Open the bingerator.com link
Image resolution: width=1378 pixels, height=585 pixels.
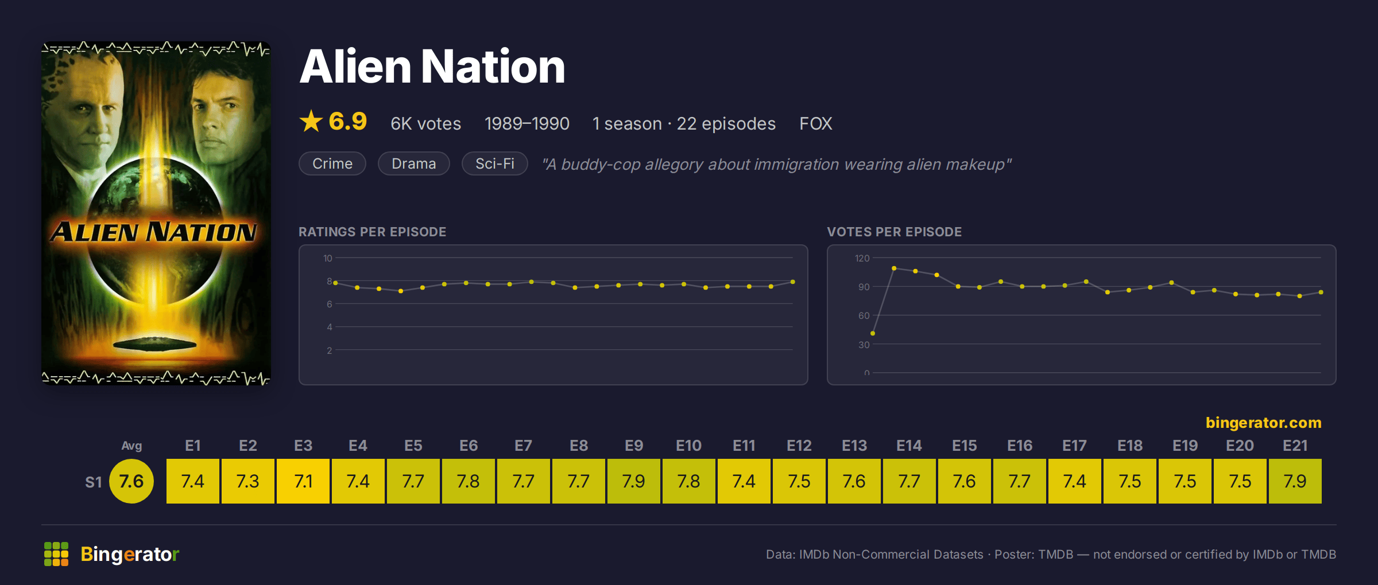pyautogui.click(x=1263, y=423)
